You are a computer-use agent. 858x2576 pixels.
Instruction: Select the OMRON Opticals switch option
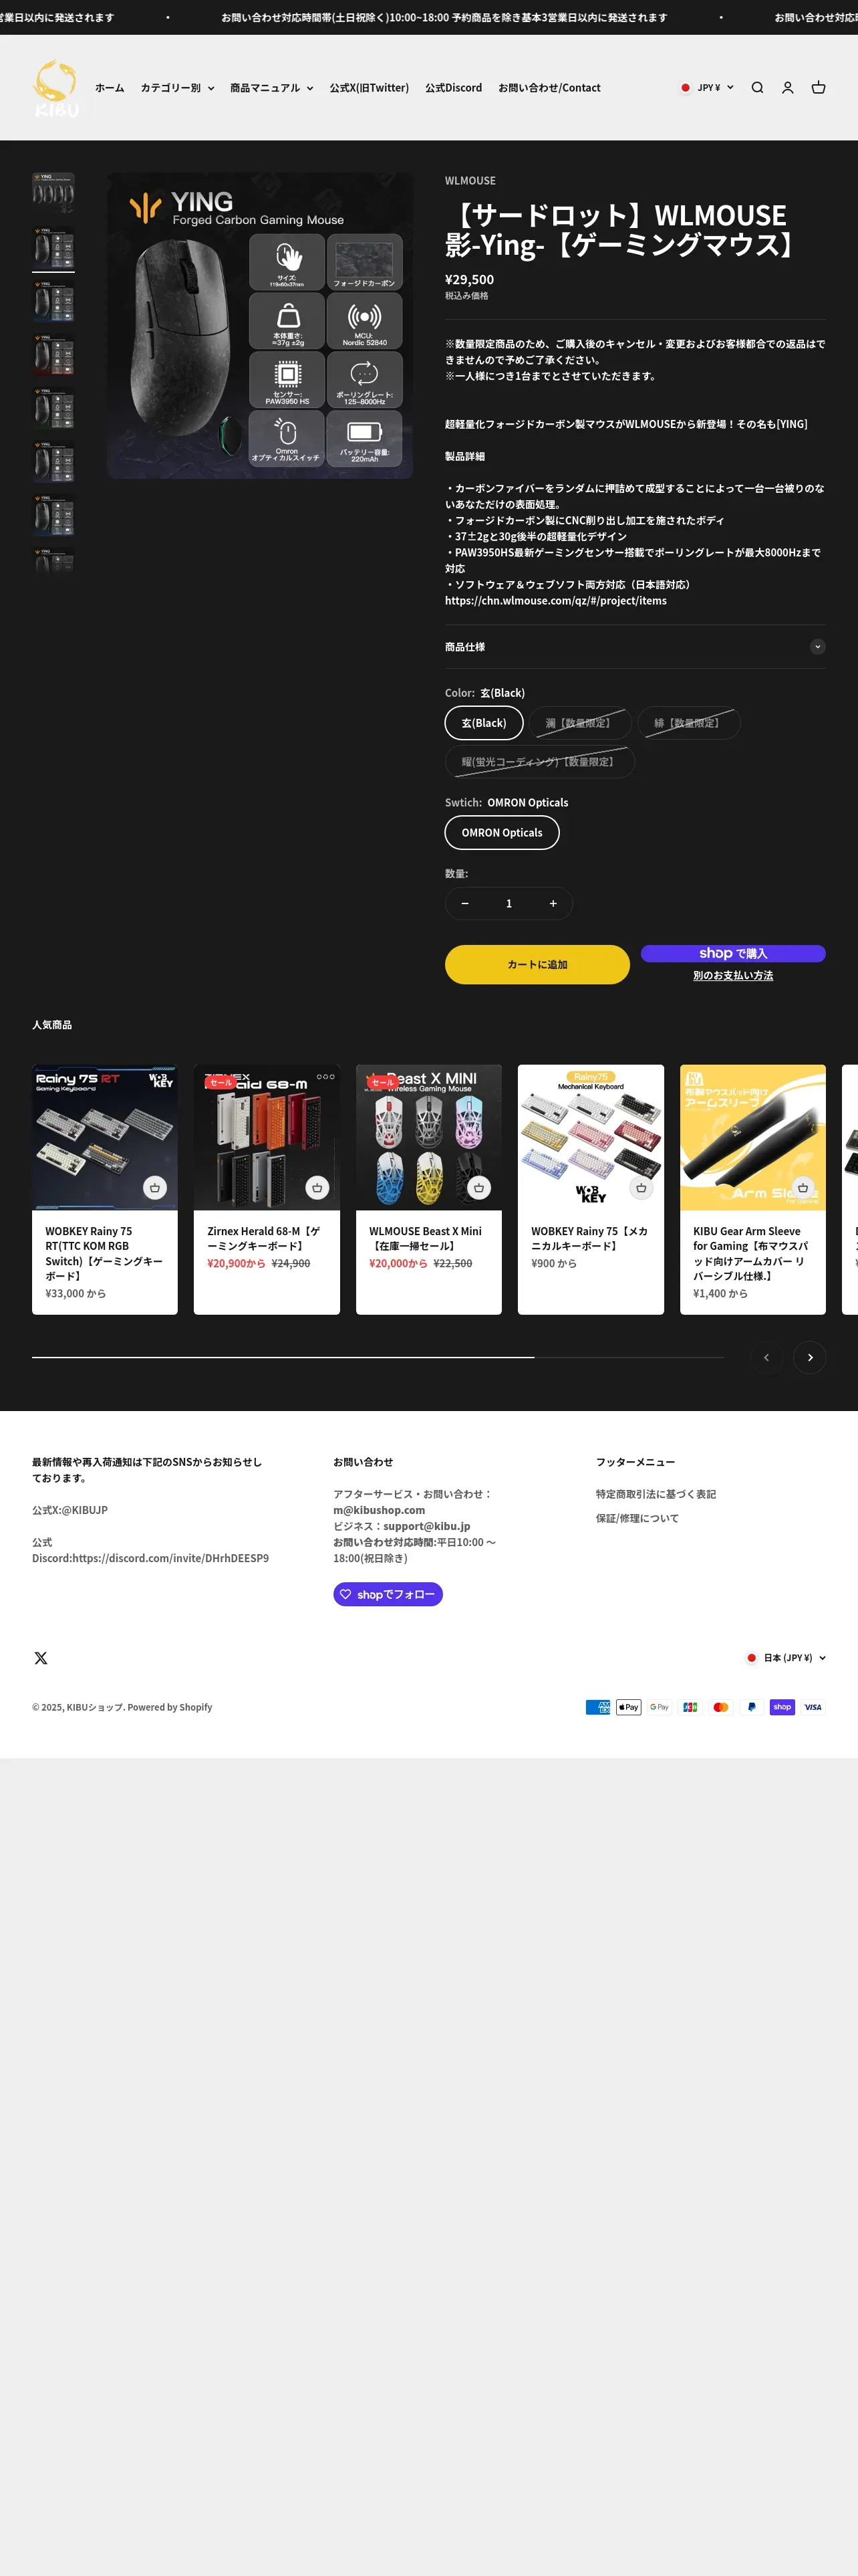coord(501,832)
